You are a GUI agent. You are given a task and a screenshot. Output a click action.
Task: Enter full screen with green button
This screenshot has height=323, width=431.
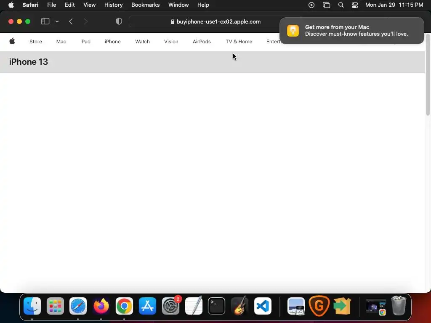(28, 21)
